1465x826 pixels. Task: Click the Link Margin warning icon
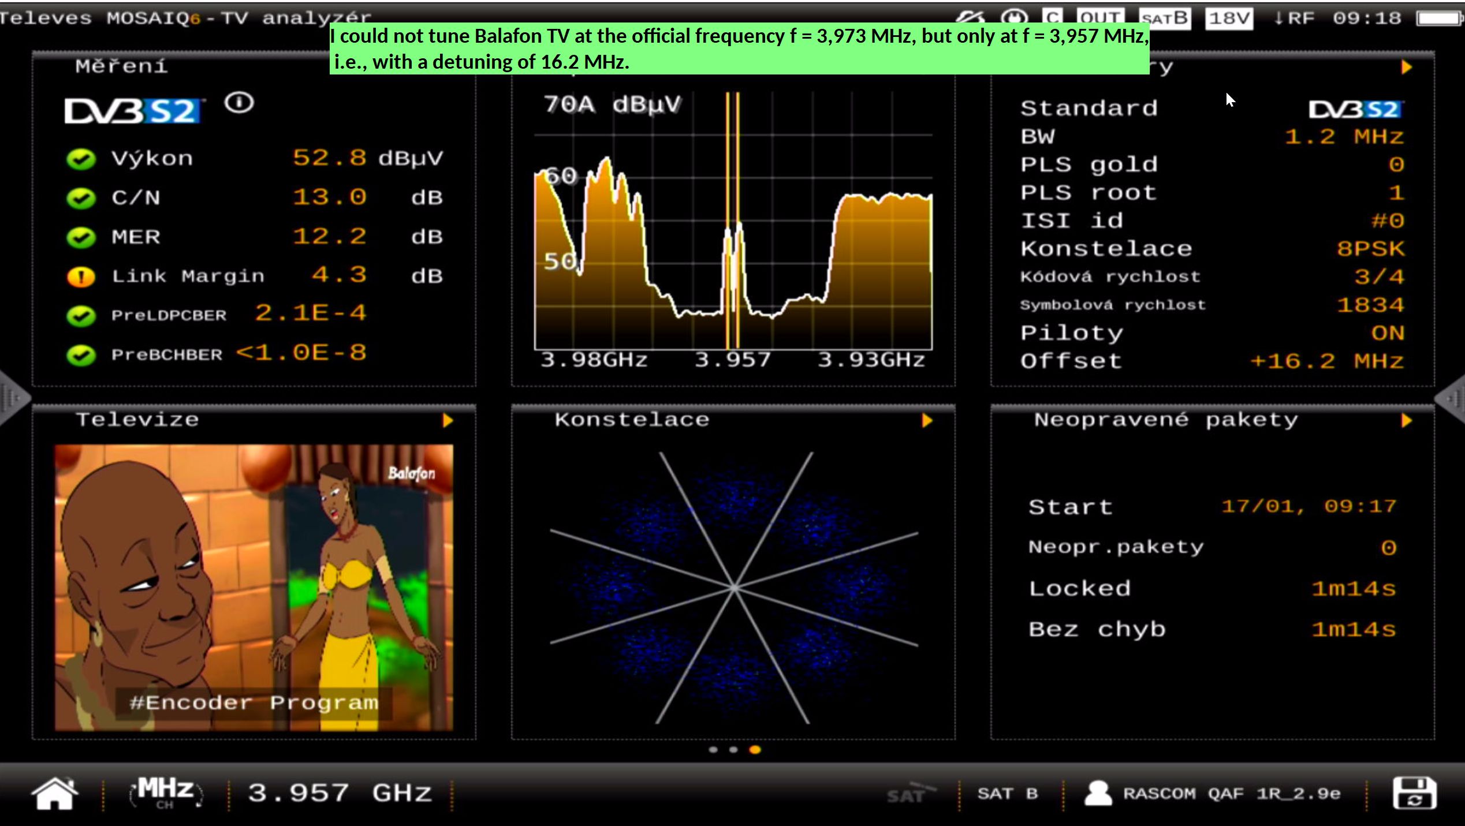click(x=81, y=276)
